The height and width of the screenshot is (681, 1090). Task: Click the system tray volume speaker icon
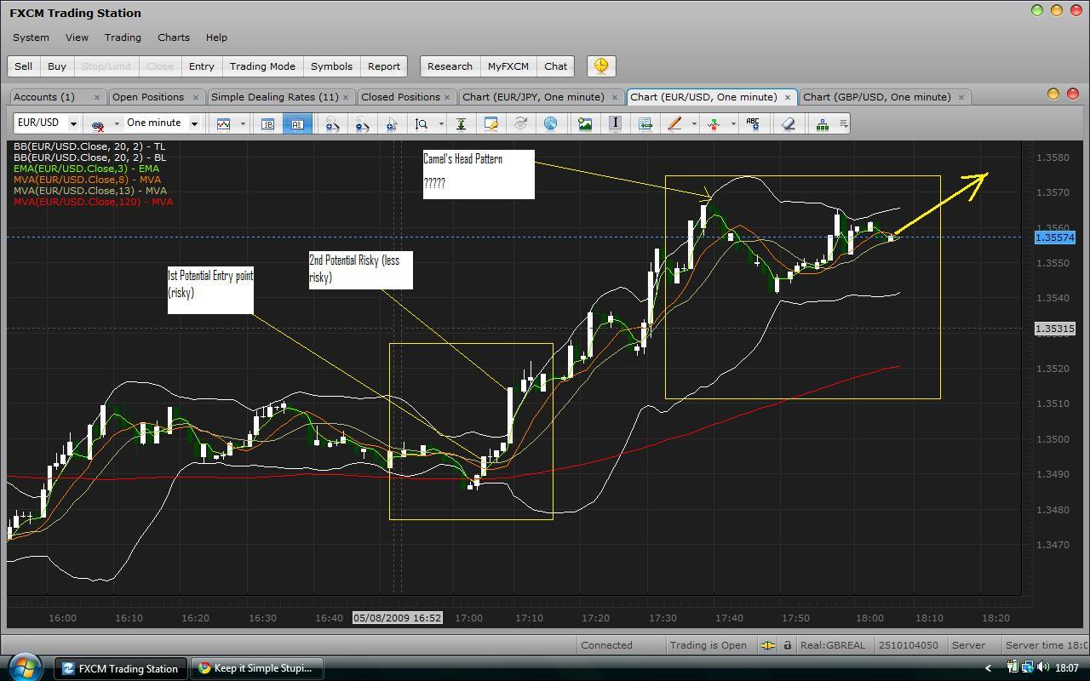pos(1042,668)
